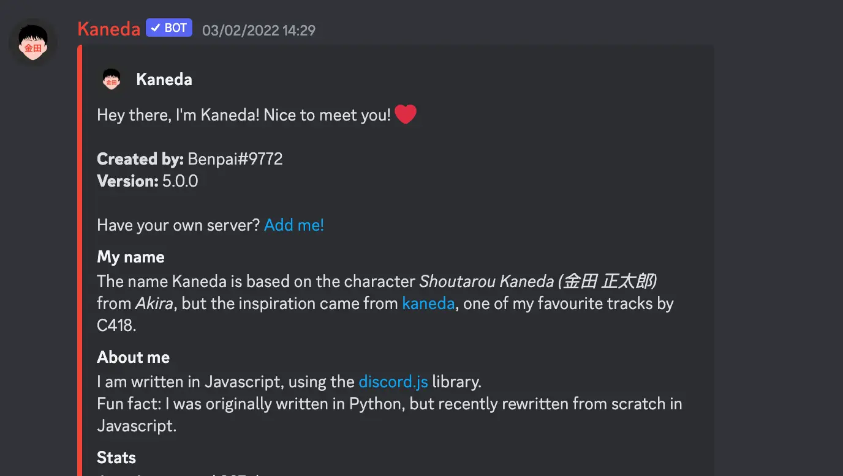This screenshot has width=843, height=476.
Task: Click the italic text Shoutarou Kaneda
Action: (486, 281)
